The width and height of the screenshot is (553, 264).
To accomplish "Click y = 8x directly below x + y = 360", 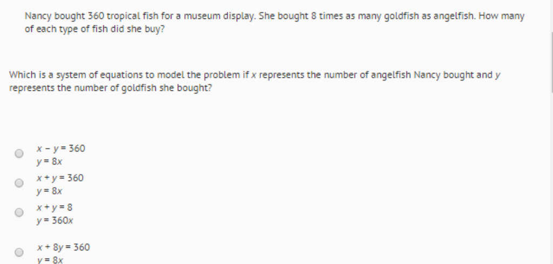I will click(x=49, y=192).
